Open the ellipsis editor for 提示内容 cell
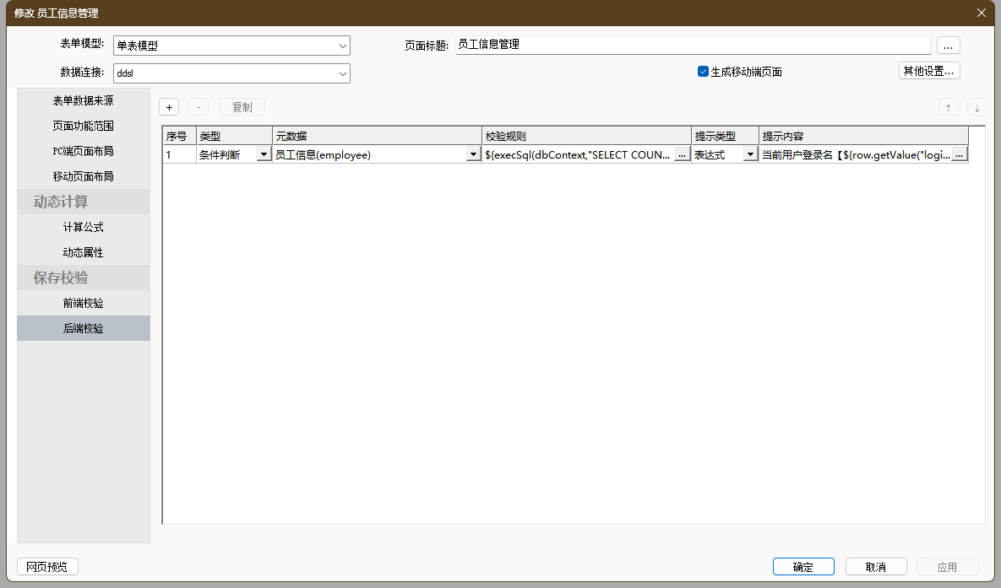This screenshot has width=1001, height=588. pyautogui.click(x=959, y=154)
